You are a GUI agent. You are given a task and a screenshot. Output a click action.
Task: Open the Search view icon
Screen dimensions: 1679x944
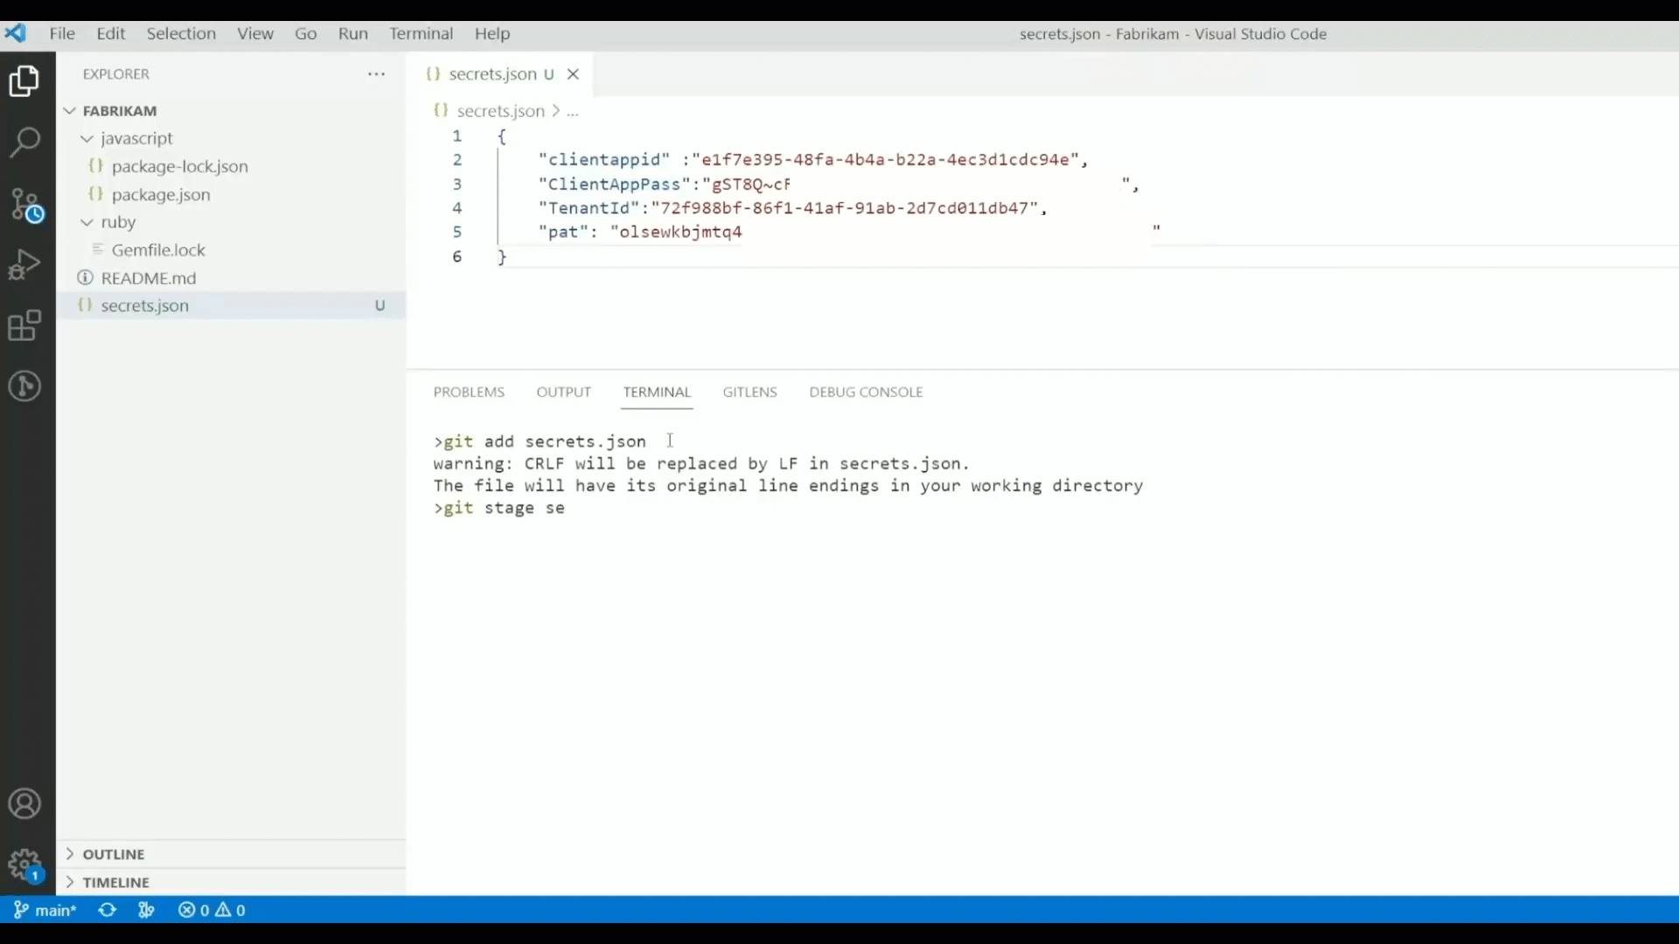(x=24, y=142)
